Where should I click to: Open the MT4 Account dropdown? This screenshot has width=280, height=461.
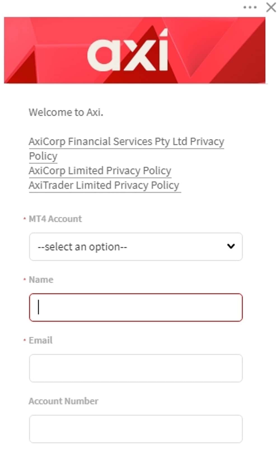point(136,247)
